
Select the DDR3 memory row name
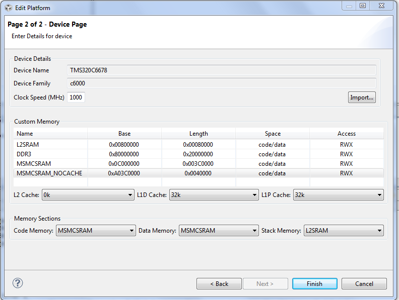pyautogui.click(x=24, y=154)
